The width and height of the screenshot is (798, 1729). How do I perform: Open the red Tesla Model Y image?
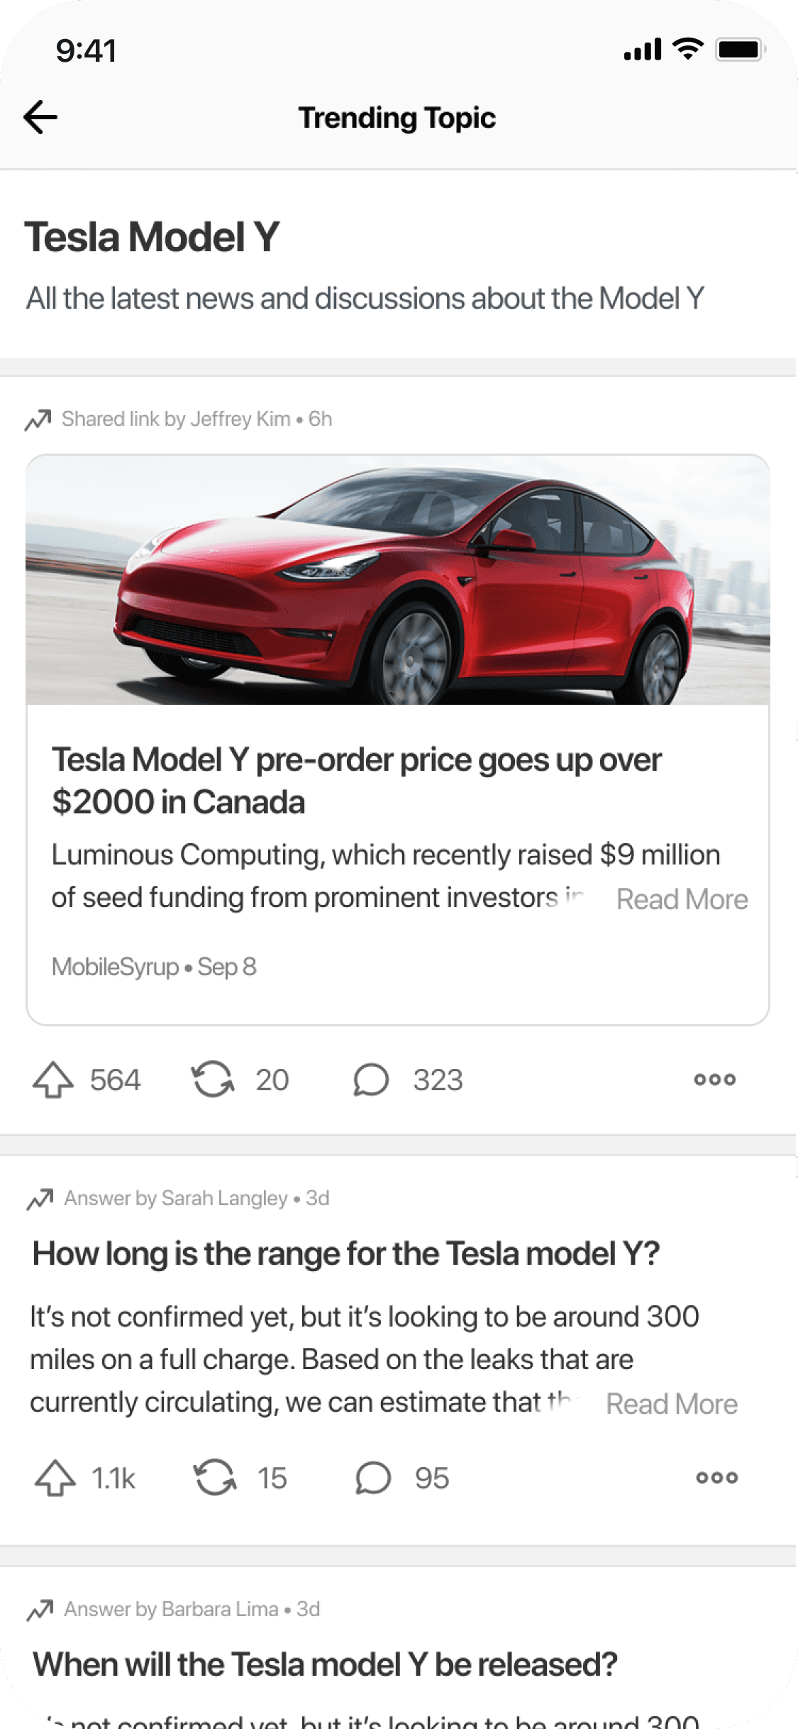point(398,580)
